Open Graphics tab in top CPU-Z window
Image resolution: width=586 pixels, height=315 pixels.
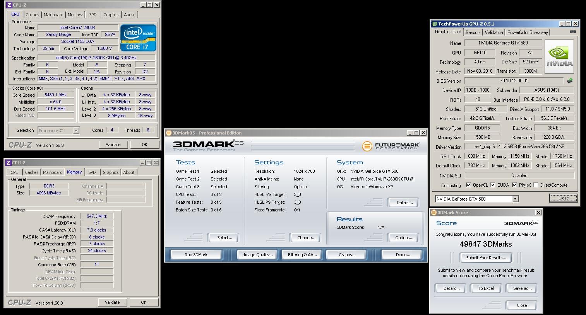111,15
